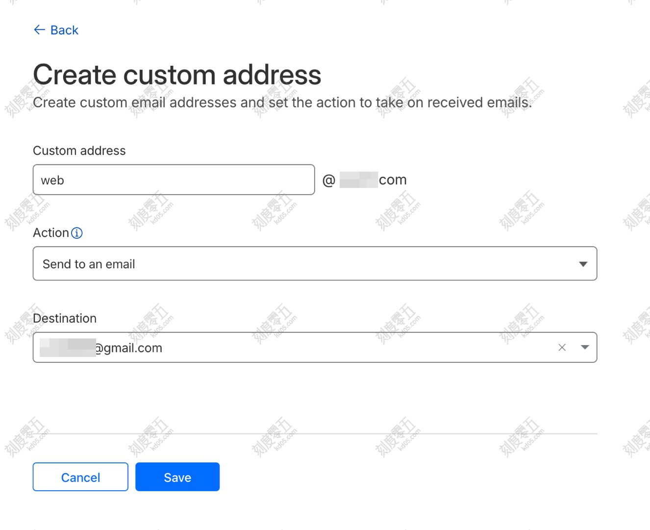Click the blurred domain name after @
The height and width of the screenshot is (530, 650).
click(x=358, y=180)
